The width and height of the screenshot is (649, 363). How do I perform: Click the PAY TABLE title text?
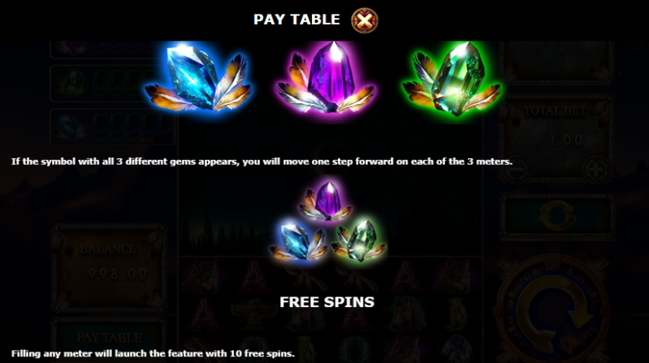click(x=296, y=19)
